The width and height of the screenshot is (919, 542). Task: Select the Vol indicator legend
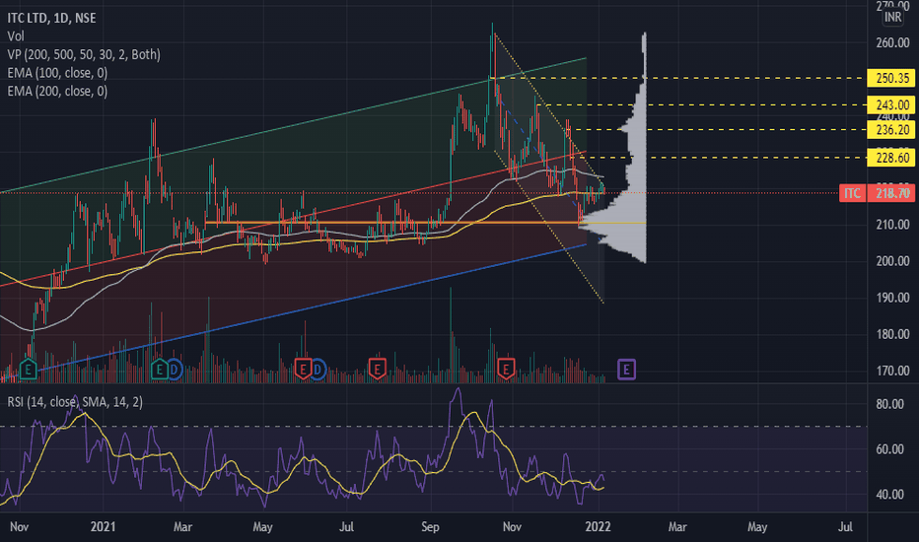pyautogui.click(x=16, y=36)
